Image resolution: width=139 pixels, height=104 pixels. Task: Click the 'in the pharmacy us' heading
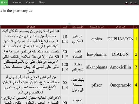pyautogui.click(x=18, y=11)
